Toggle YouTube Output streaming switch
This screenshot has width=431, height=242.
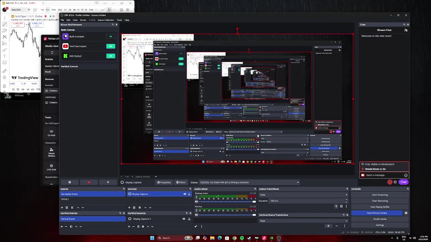[x=110, y=46]
